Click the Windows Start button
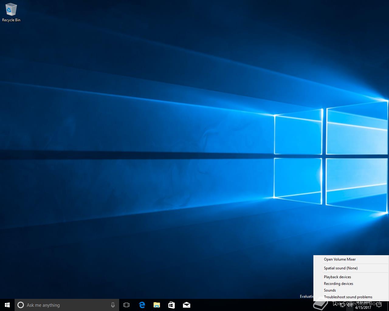Image resolution: width=389 pixels, height=311 pixels. (x=7, y=305)
